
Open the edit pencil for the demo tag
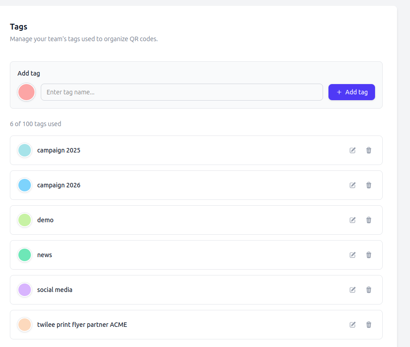pyautogui.click(x=352, y=220)
